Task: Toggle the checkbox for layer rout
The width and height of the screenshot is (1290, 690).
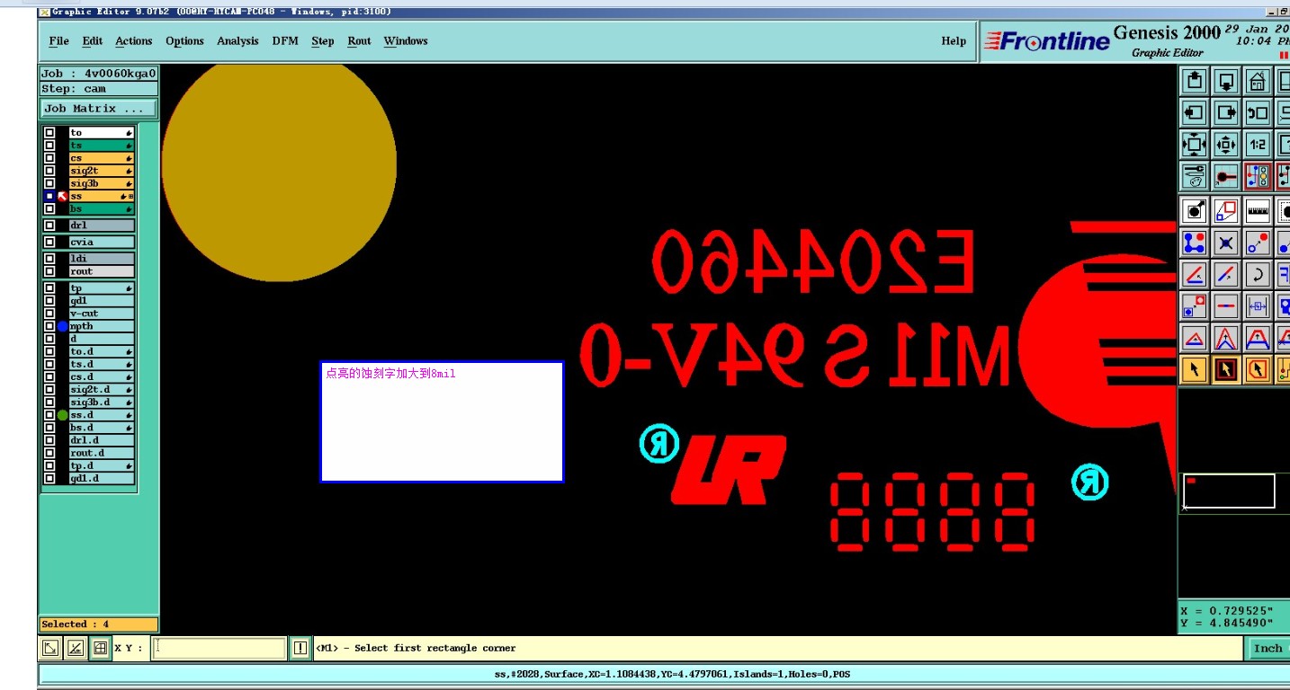Action: 49,271
